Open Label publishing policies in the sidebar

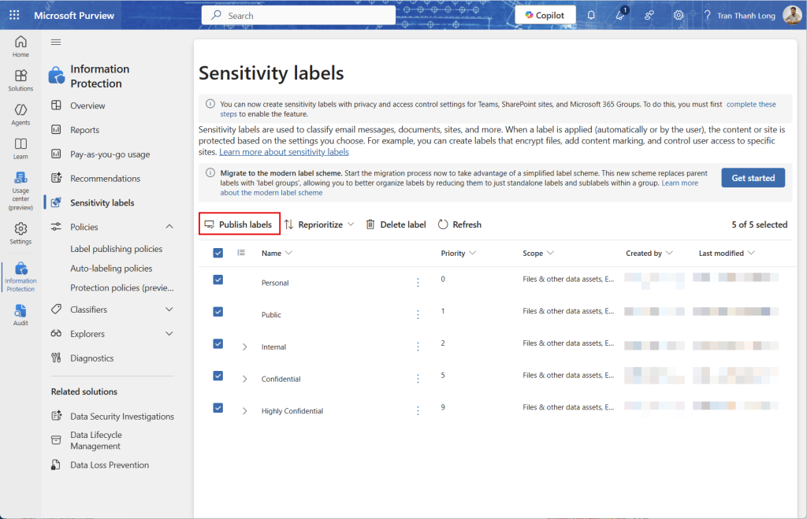tap(116, 249)
